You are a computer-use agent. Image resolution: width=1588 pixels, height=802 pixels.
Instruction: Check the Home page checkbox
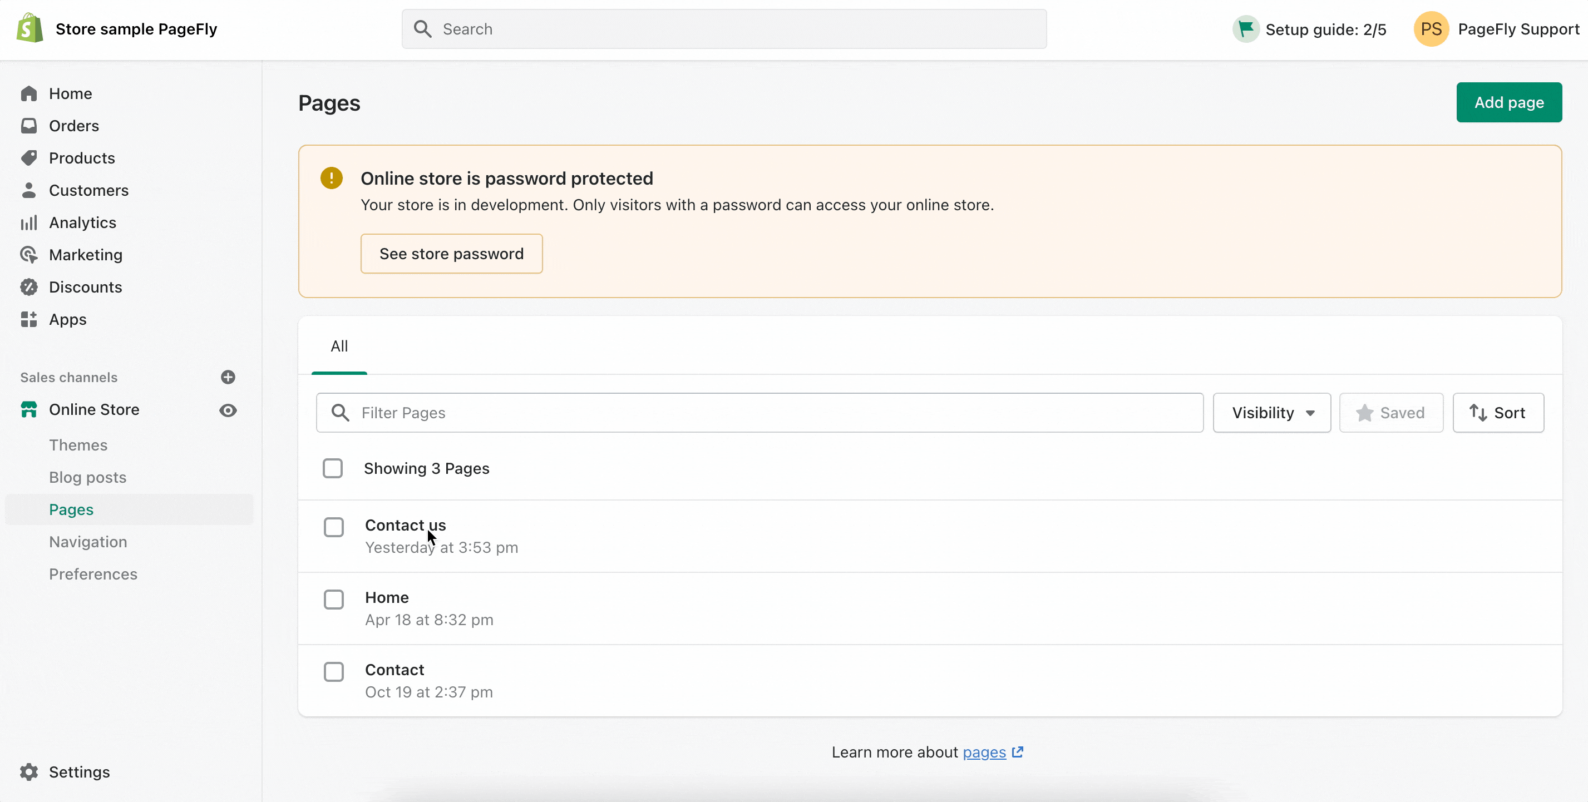[334, 600]
